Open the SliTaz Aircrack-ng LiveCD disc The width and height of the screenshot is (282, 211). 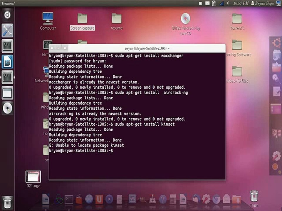pyautogui.click(x=185, y=24)
